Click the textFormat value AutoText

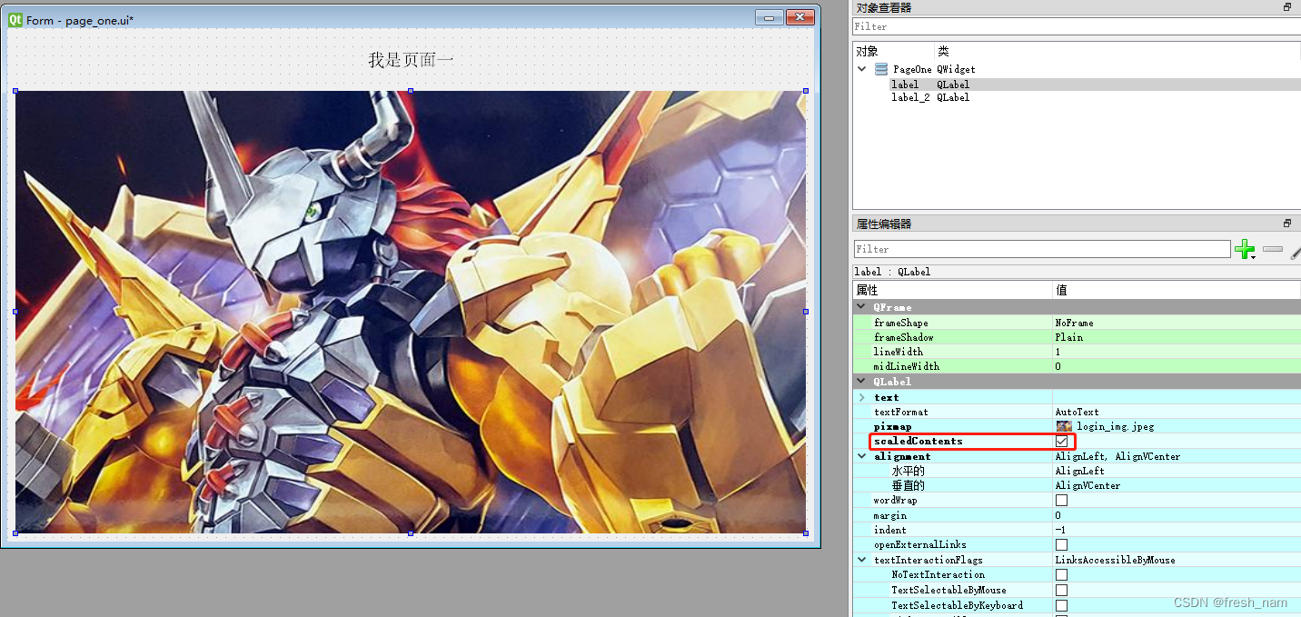click(1077, 412)
